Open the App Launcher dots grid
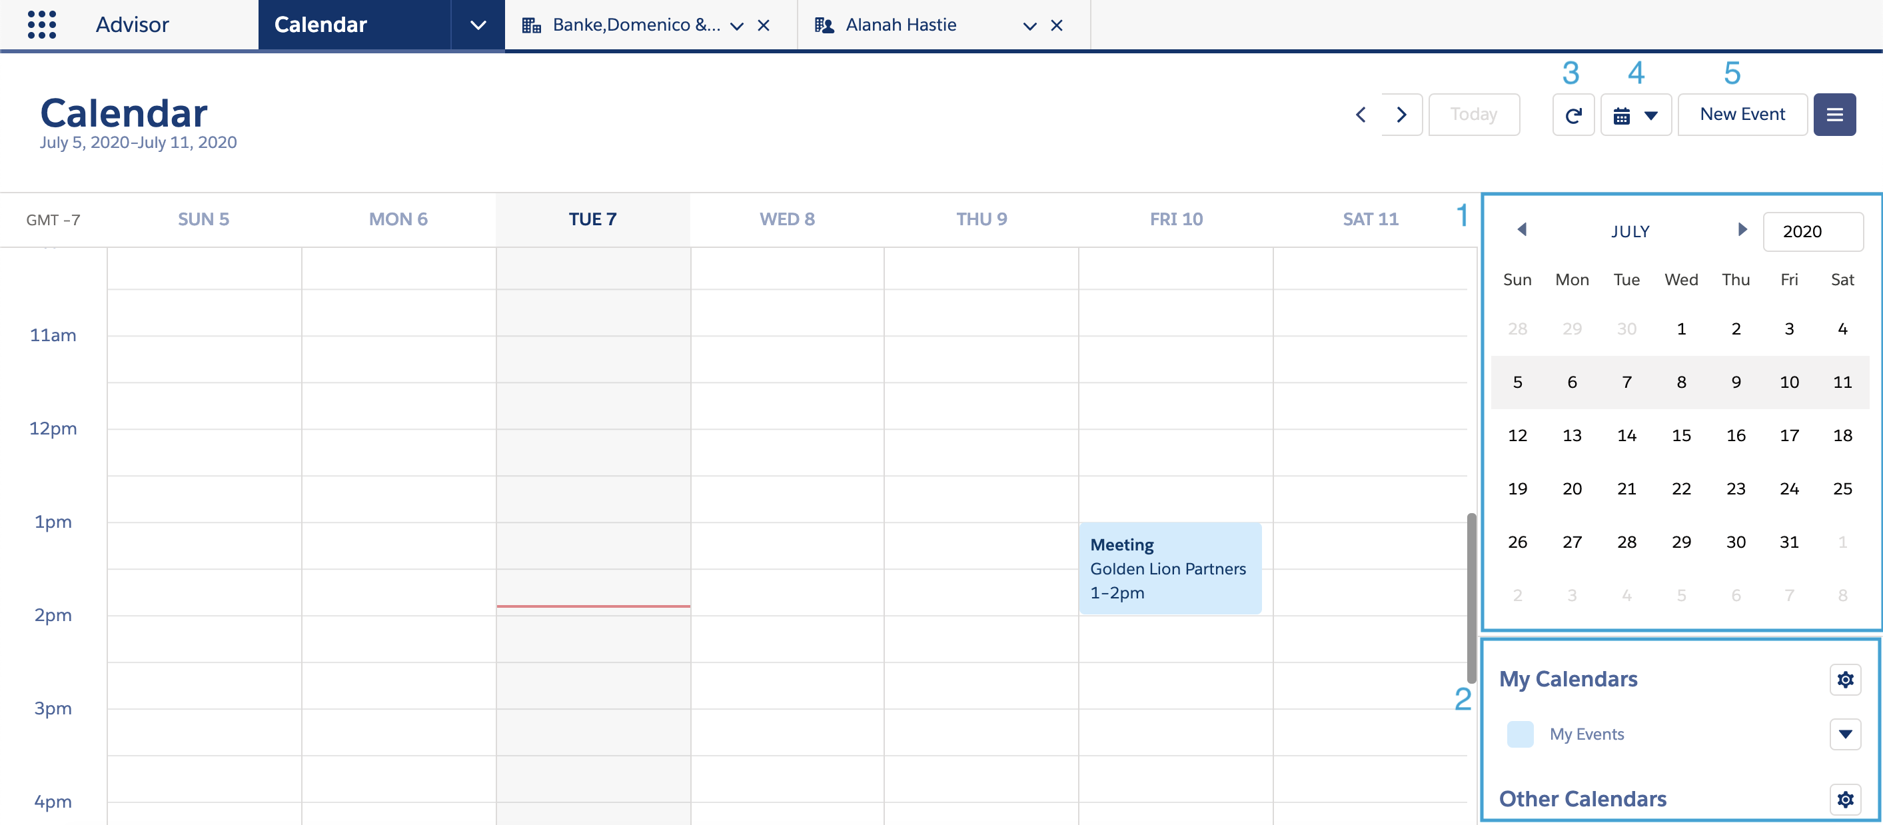1883x825 pixels. (x=42, y=25)
